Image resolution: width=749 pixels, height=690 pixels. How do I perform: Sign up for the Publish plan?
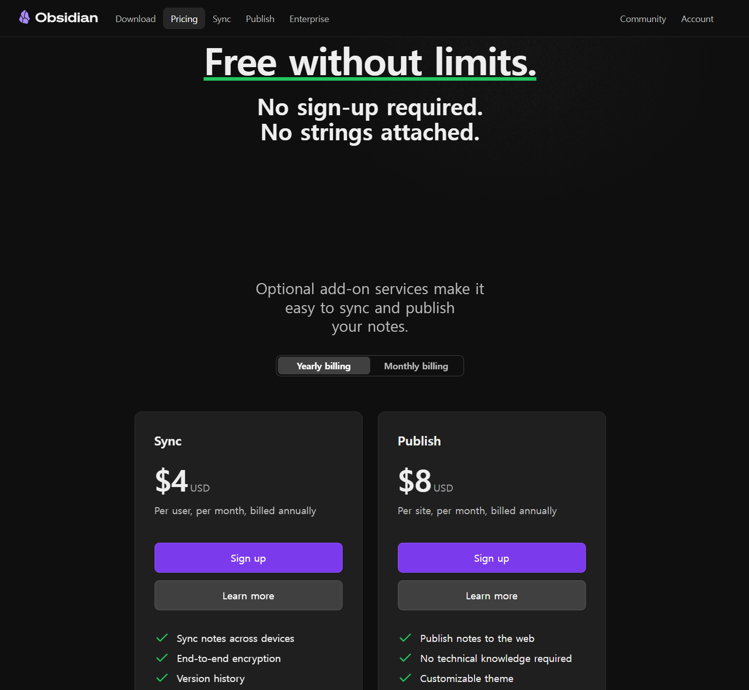tap(492, 558)
